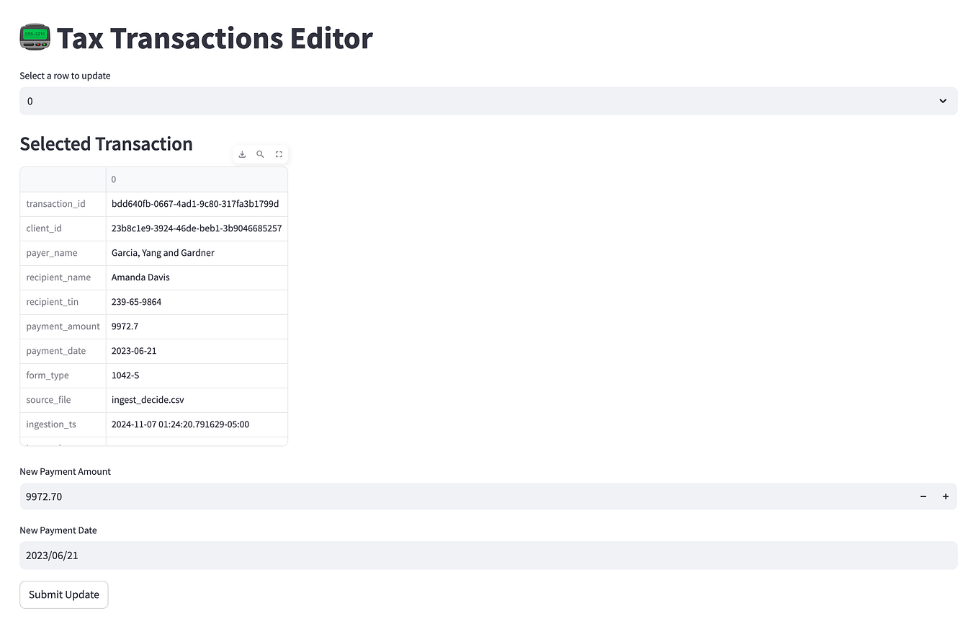Screen dimensions: 978x624
Task: Click the chevron on the row selector dropdown
Action: tap(943, 101)
